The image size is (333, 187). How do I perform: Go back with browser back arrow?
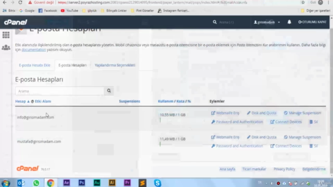click(x=5, y=3)
